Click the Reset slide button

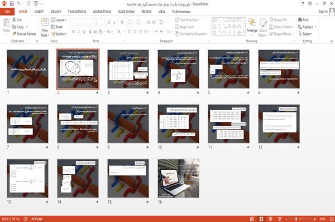[x=57, y=27]
